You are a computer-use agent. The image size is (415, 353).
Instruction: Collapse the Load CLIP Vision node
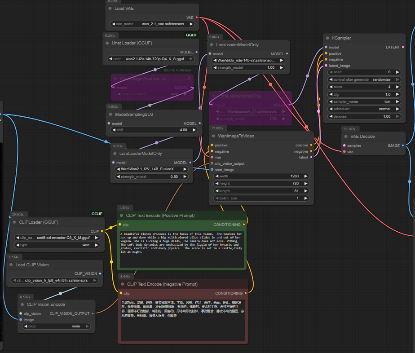[10, 265]
